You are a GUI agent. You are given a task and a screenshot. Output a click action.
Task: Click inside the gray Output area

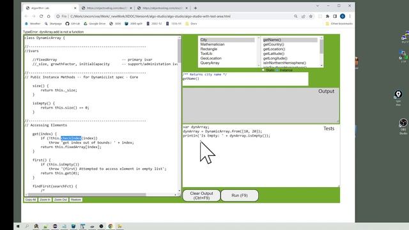click(261, 105)
